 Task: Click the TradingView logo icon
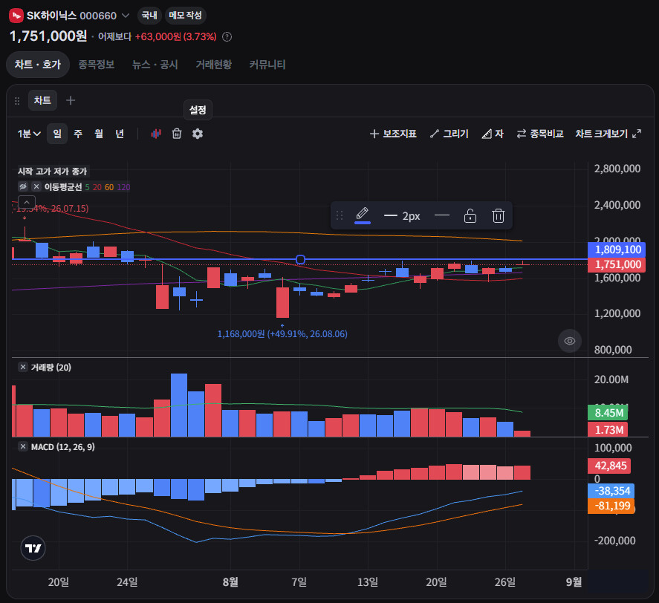(33, 548)
